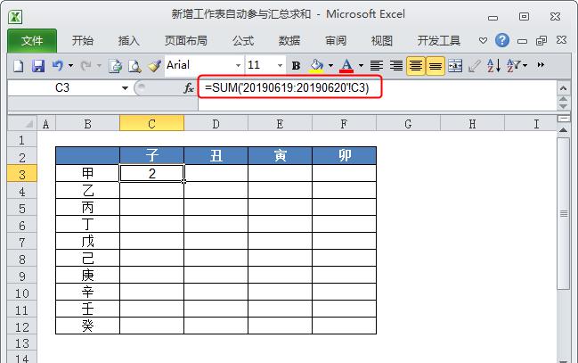Minimize the ribbon using the heart-shaped caret
The width and height of the screenshot is (578, 363).
pyautogui.click(x=483, y=40)
